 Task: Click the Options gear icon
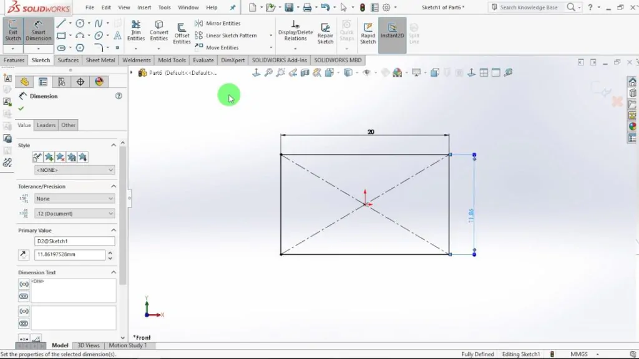[x=386, y=7]
